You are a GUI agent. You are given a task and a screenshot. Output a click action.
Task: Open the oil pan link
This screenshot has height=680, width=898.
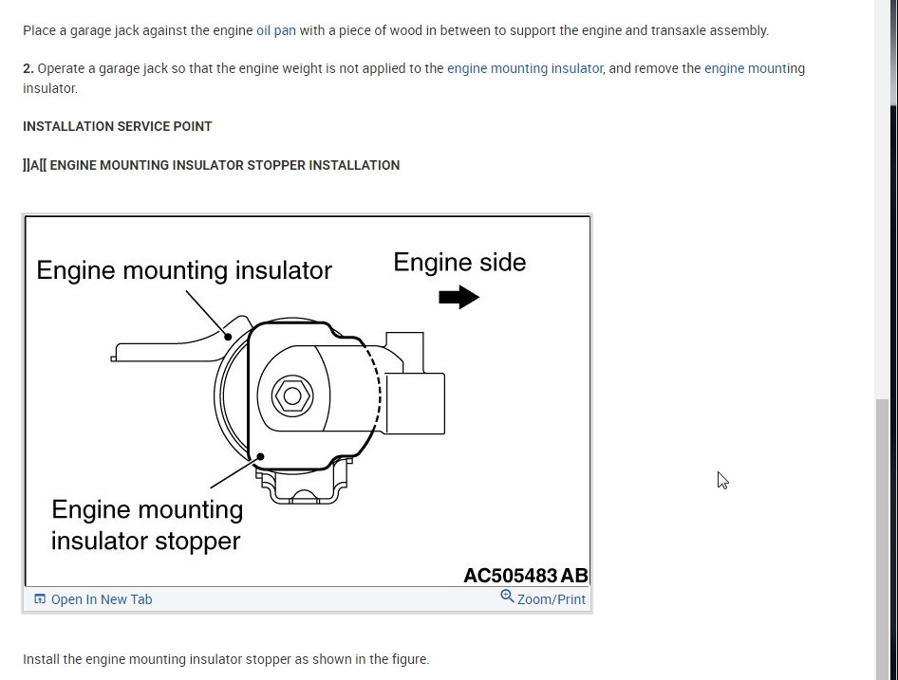click(276, 30)
